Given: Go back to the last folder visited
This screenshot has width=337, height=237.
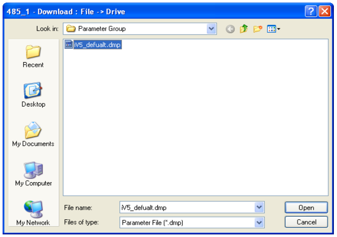Looking at the screenshot, I should coord(231,29).
